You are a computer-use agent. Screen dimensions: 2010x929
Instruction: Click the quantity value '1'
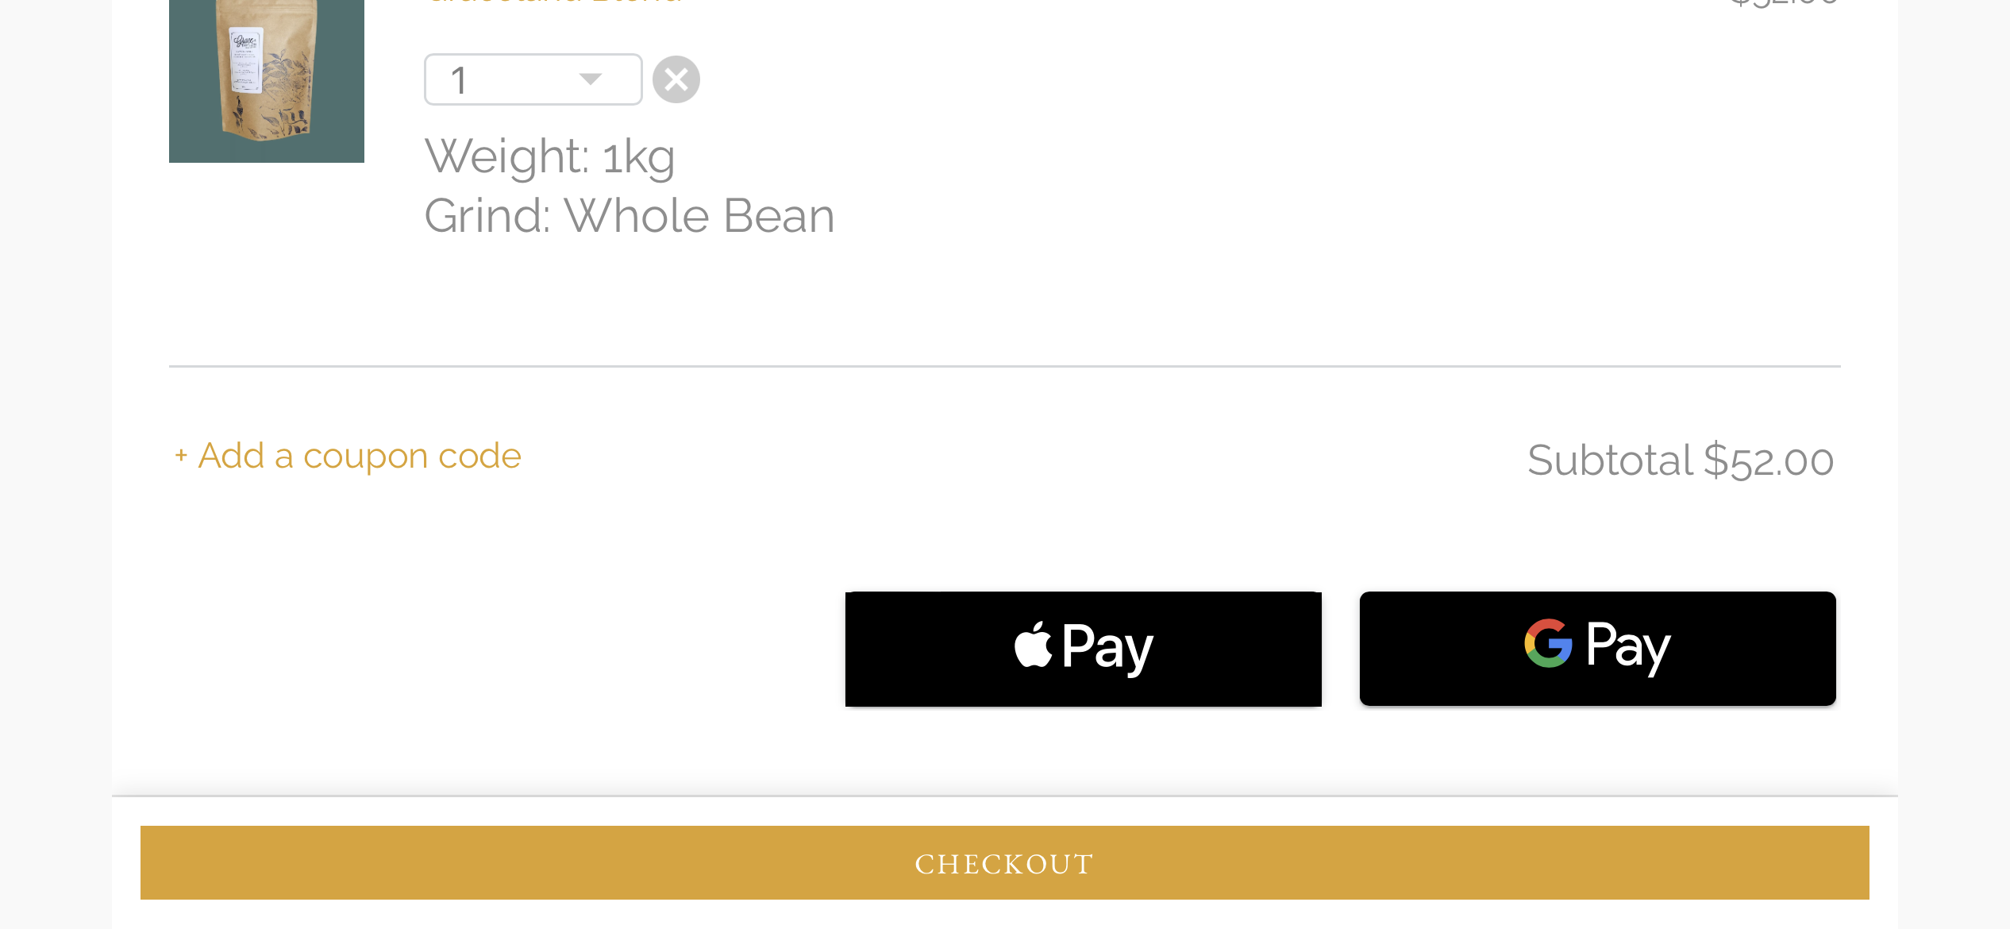[x=458, y=80]
